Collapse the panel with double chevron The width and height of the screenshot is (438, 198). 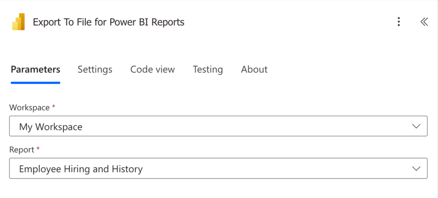point(424,22)
